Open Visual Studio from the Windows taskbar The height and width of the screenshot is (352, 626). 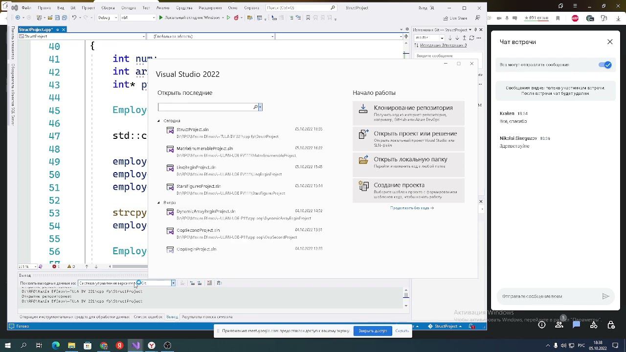click(135, 345)
